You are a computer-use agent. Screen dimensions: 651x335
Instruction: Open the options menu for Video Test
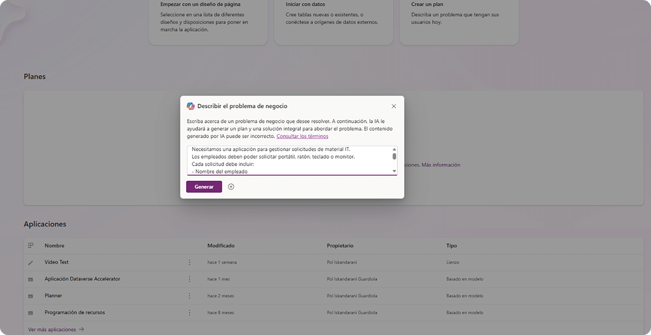pyautogui.click(x=189, y=262)
